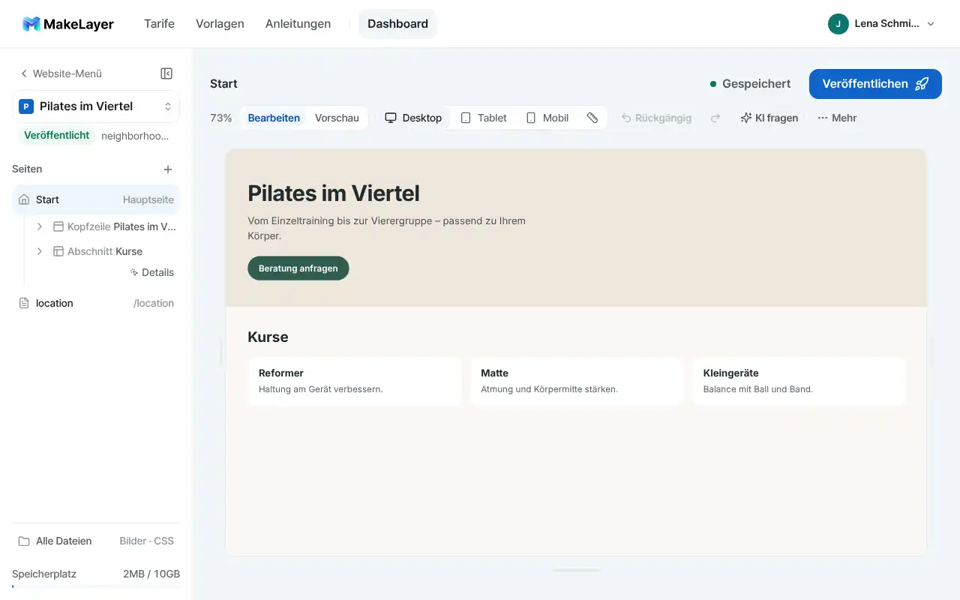Open the Pilates im Viertel site switcher
Image resolution: width=960 pixels, height=600 pixels.
coord(96,106)
